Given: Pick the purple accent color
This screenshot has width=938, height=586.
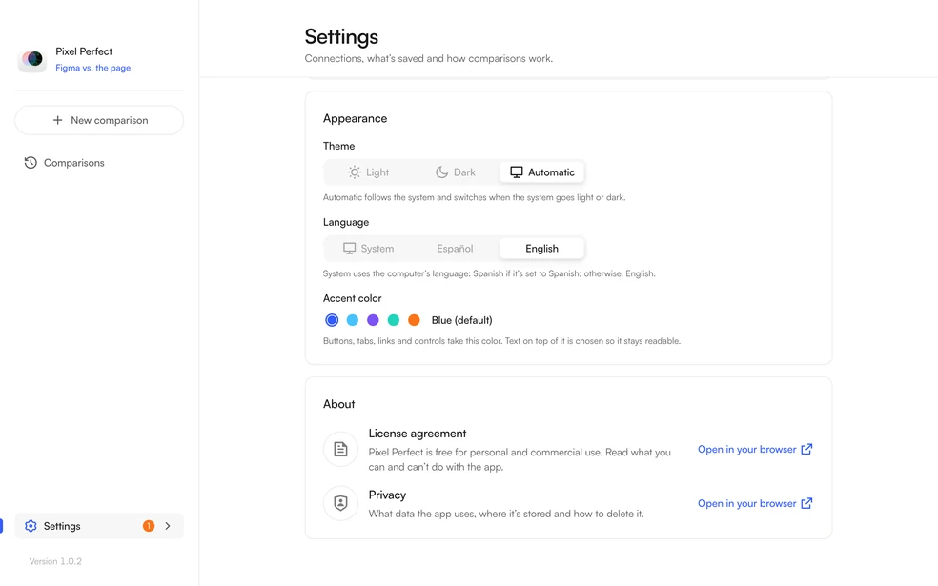Looking at the screenshot, I should point(373,320).
